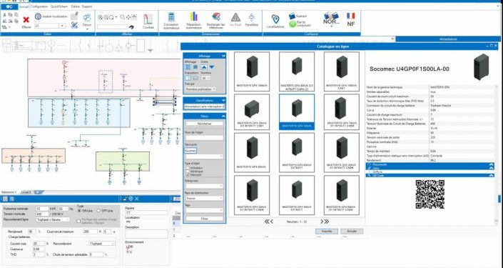Select the OFF-Line radio button
Screen dimensions: 503x268
pos(98,211)
